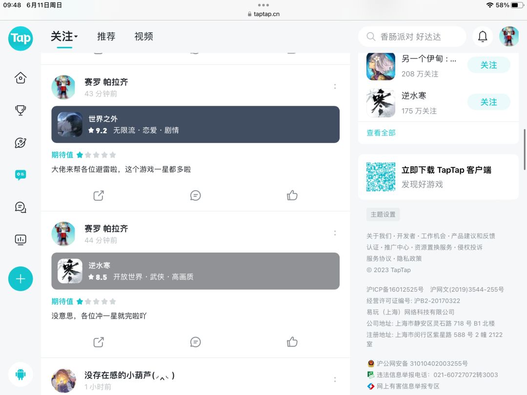
Task: Open 沪ICP备16012525号 link
Action: 395,289
